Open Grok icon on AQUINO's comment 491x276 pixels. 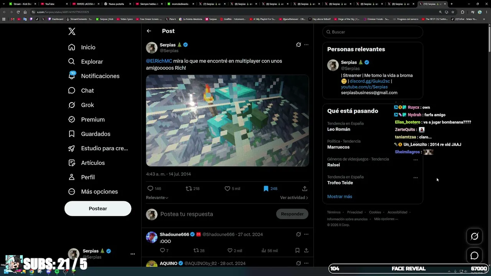tap(298, 263)
